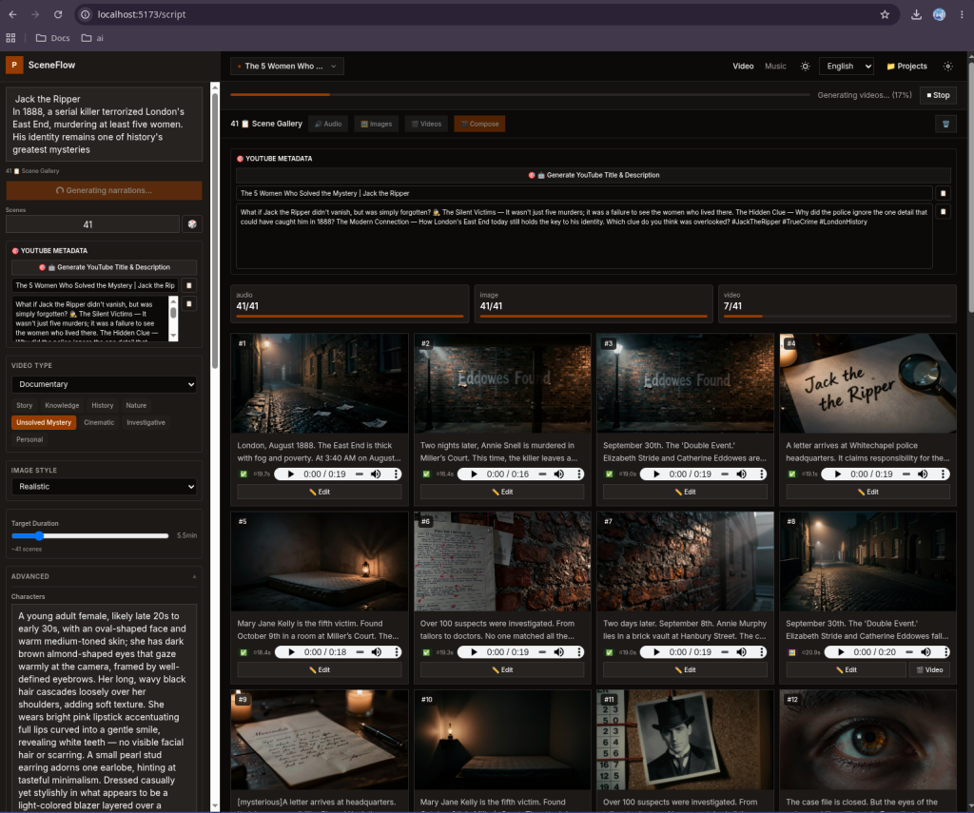Stop video generation
Screen dimensions: 974x813
coord(938,95)
